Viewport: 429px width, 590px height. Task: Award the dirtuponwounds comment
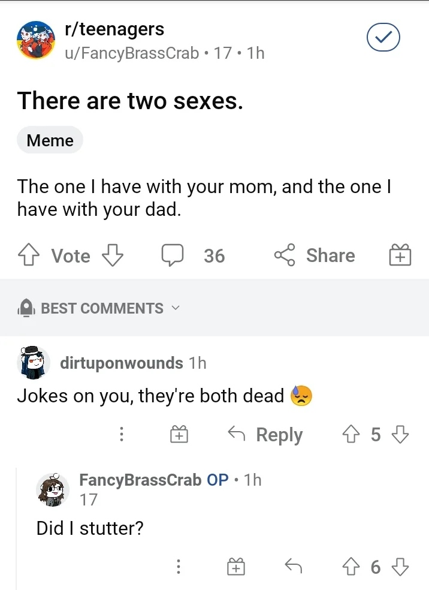pos(178,435)
